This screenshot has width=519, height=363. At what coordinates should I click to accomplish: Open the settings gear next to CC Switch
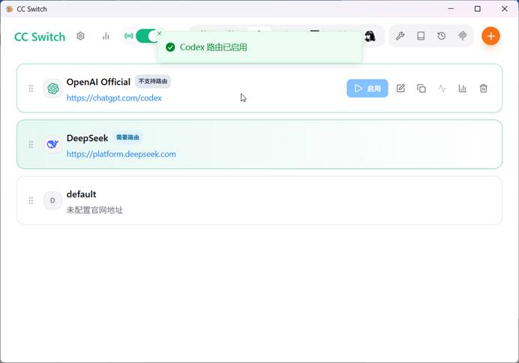[80, 36]
